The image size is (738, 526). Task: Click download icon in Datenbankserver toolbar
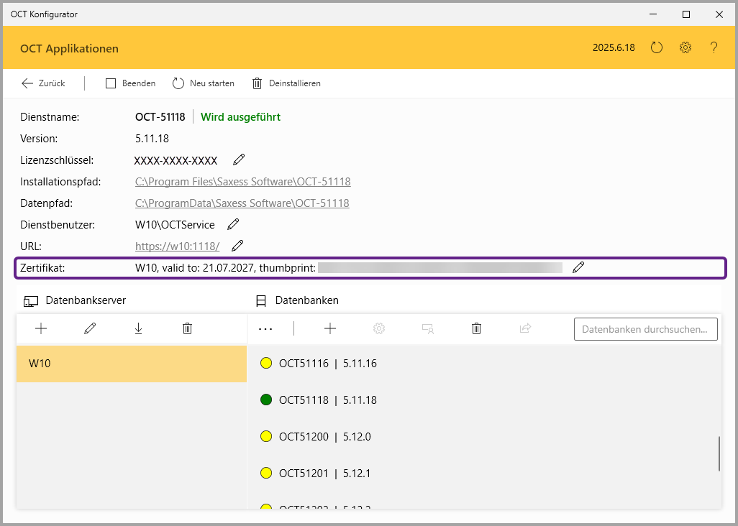pos(138,328)
